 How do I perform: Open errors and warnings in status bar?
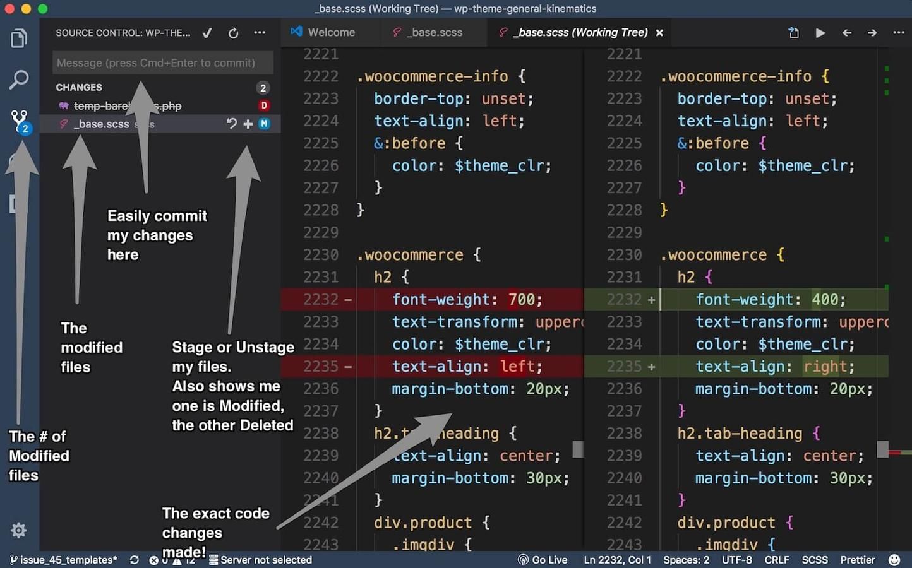tap(172, 560)
